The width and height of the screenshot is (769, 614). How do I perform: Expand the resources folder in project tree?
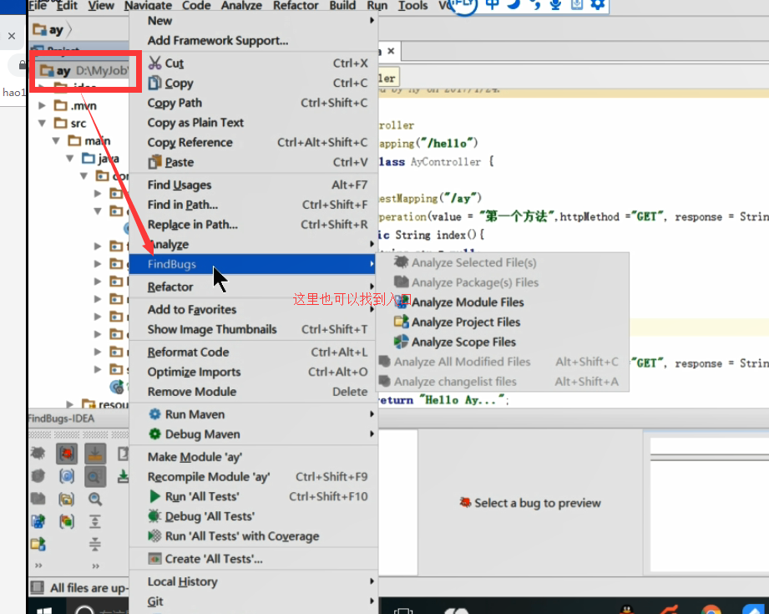click(x=70, y=404)
